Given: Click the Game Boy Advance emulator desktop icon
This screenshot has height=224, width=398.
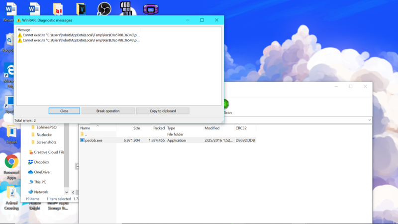Looking at the screenshot, I should [x=151, y=9].
